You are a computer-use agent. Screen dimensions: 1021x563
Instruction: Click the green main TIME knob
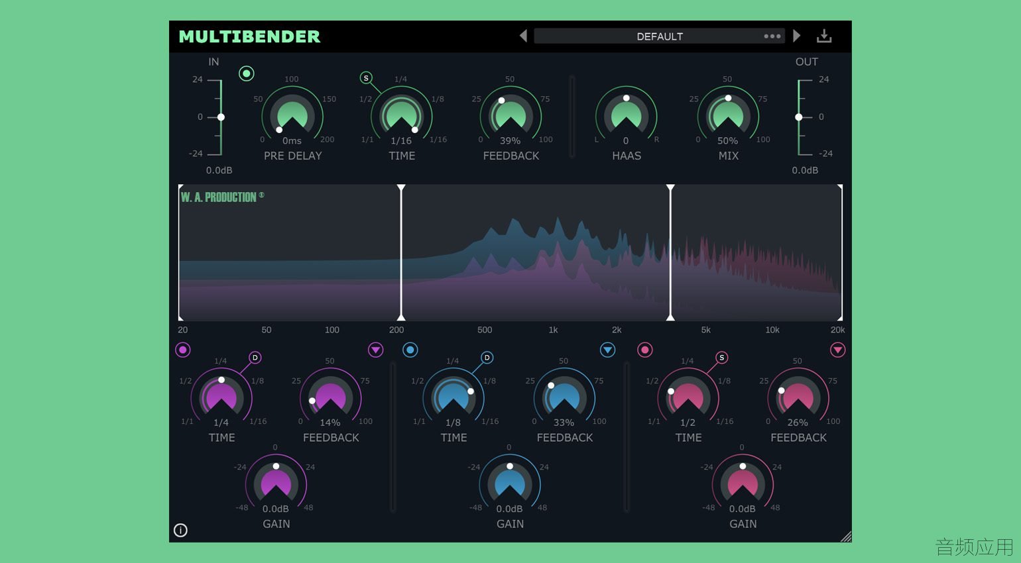[x=401, y=115]
